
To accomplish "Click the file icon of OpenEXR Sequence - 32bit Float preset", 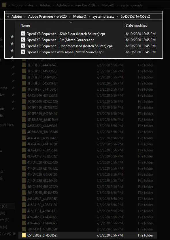I will [23, 34].
